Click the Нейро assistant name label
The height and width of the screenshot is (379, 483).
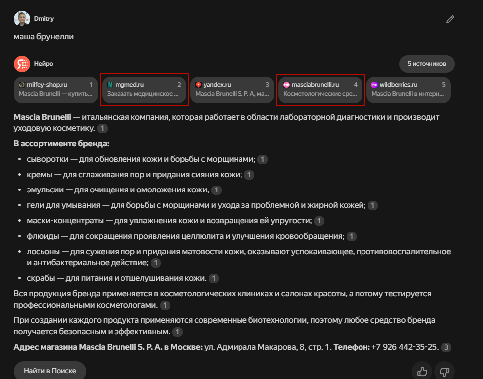tap(43, 64)
